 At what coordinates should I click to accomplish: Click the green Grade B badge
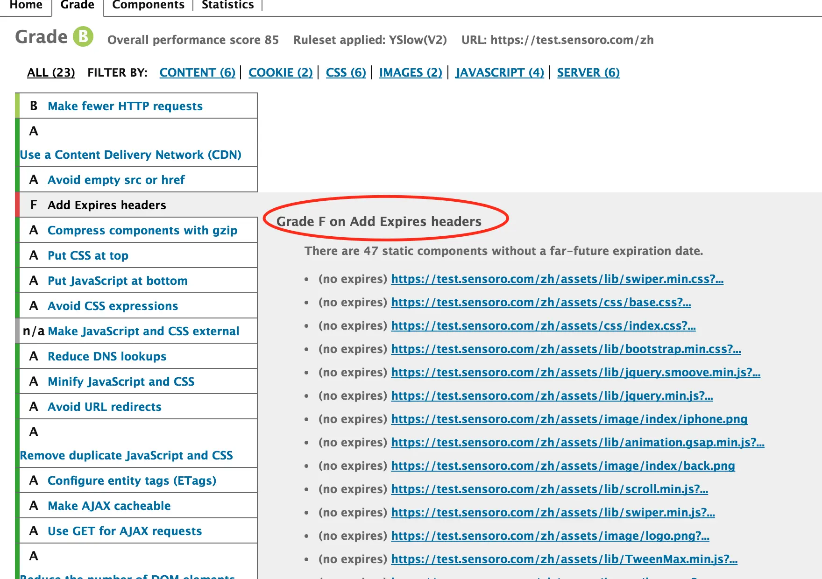tap(83, 36)
